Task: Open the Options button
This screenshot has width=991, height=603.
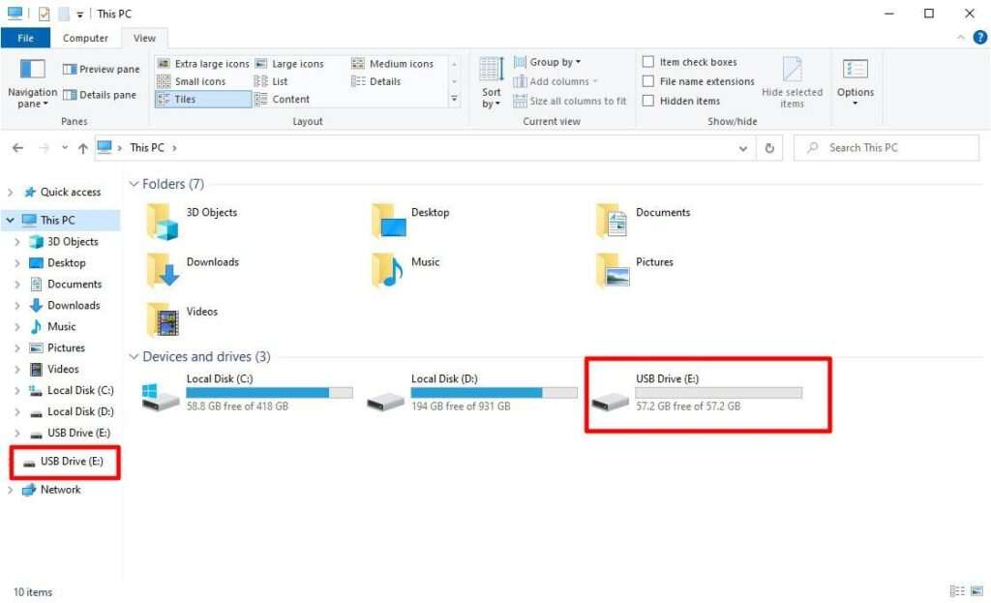Action: (x=856, y=82)
